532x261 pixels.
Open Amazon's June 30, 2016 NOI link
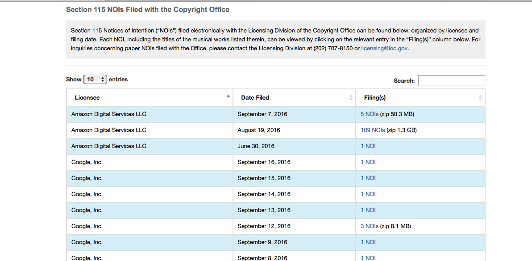click(368, 146)
